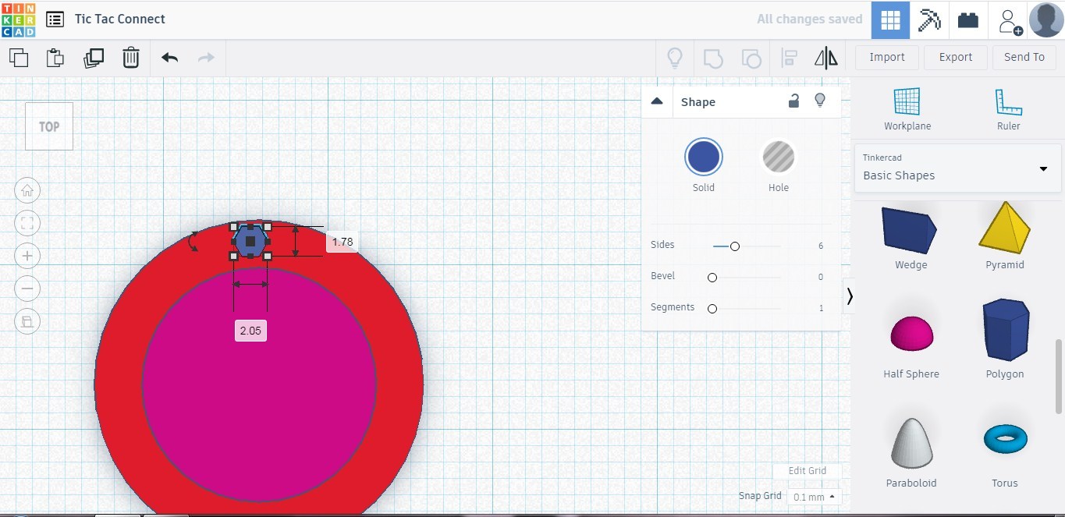Screen dimensions: 1065x517
Task: Collapse the shapes sidebar with the chevron
Action: click(850, 296)
